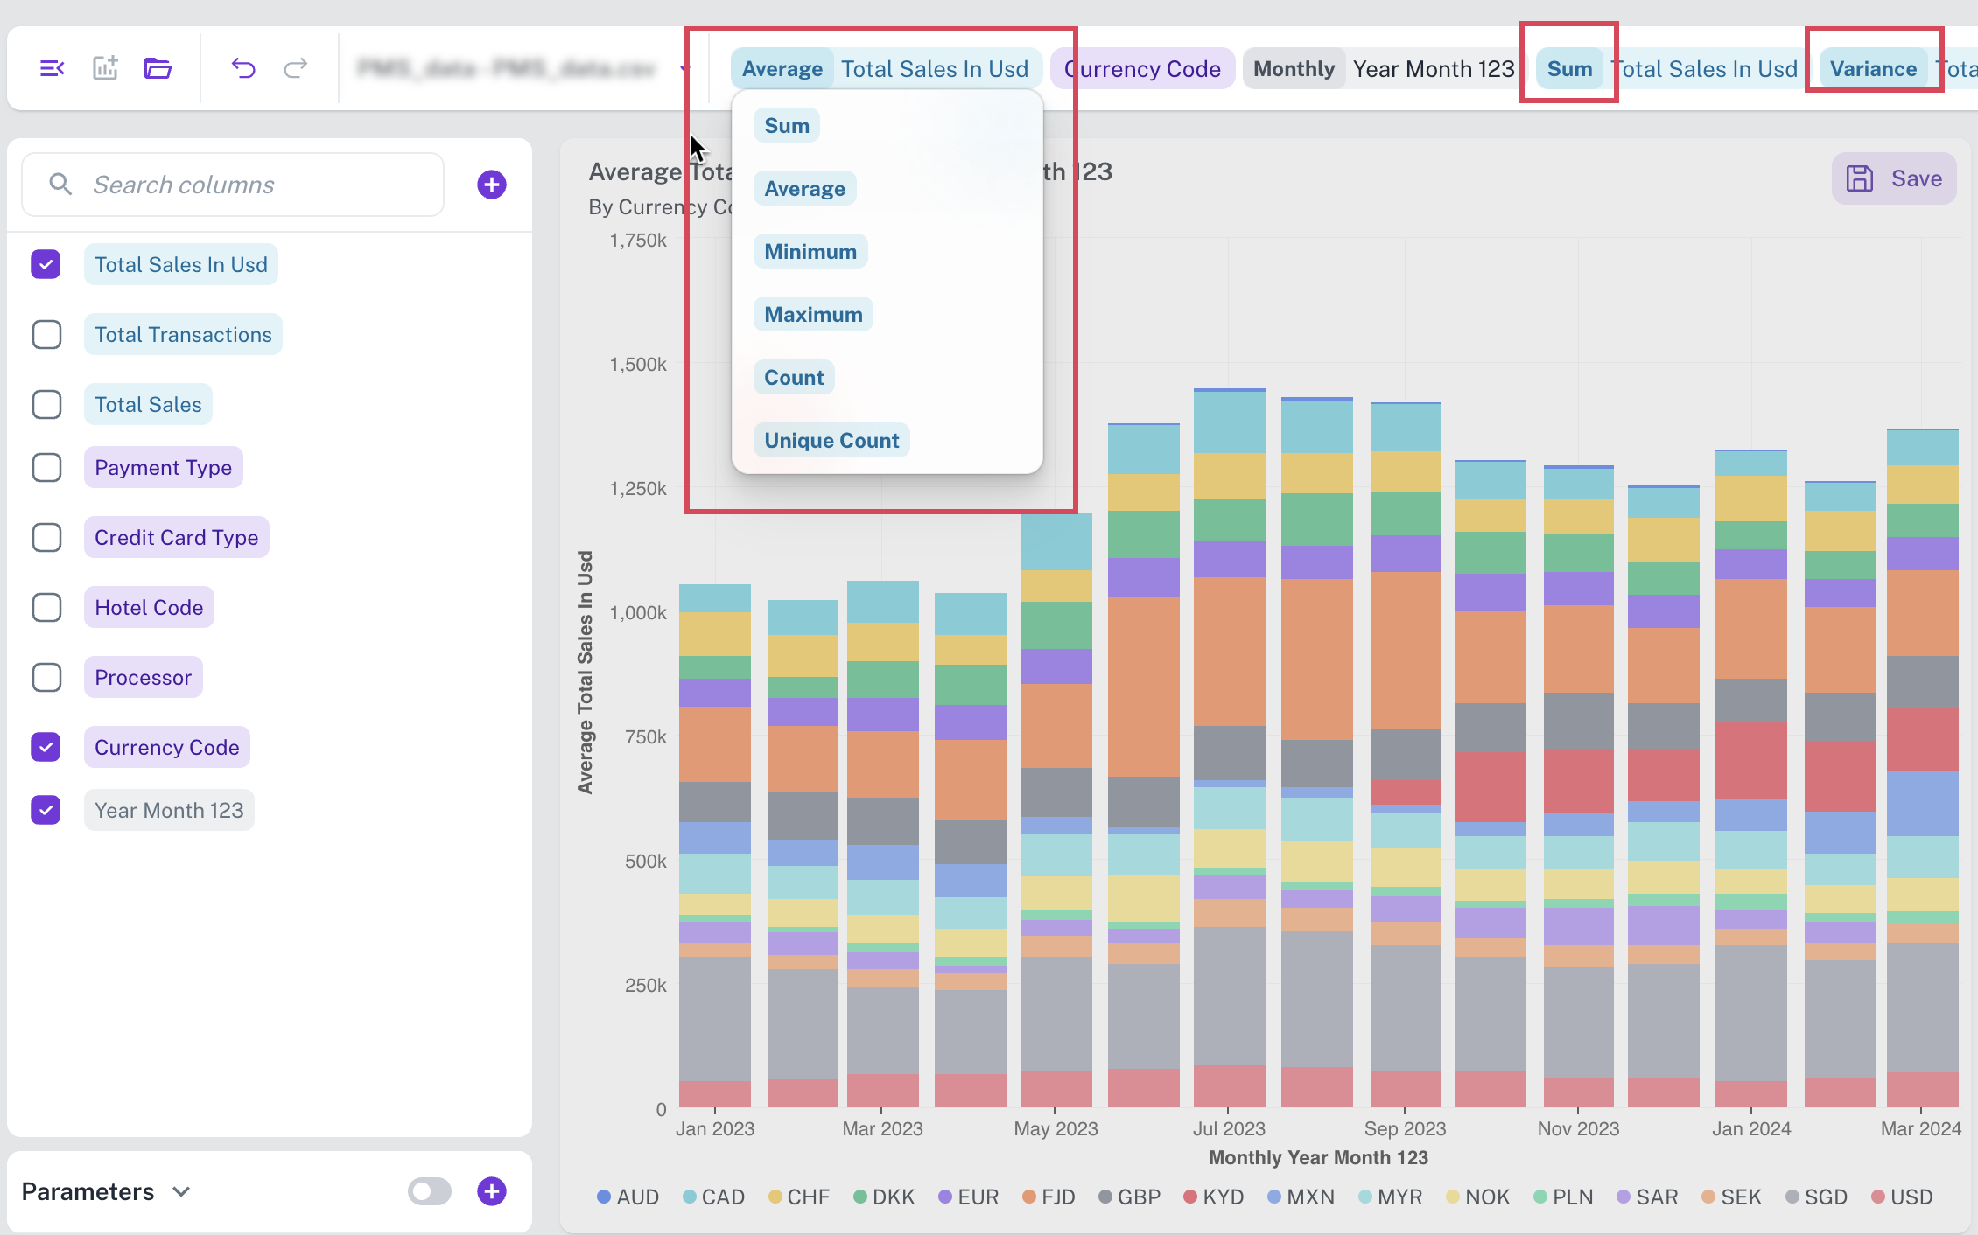
Task: Add a parameter with the plus button
Action: pyautogui.click(x=492, y=1190)
